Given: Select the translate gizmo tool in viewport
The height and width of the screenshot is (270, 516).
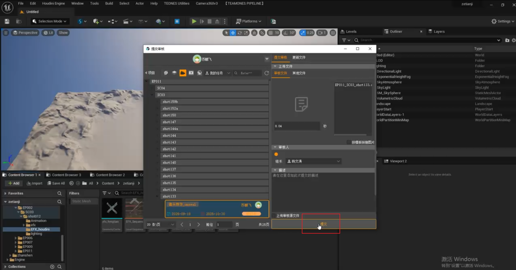Looking at the screenshot, I should coord(233,33).
